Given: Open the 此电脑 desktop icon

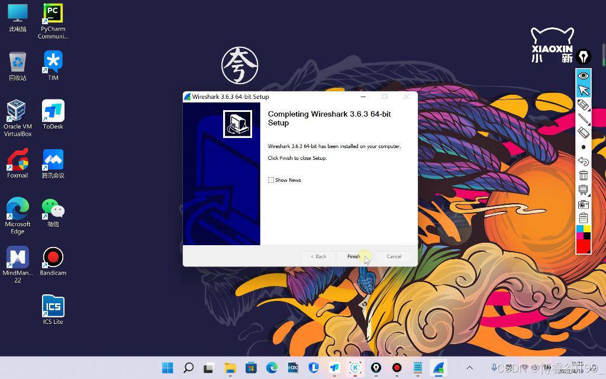Looking at the screenshot, I should [17, 18].
